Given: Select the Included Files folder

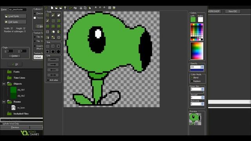Looking at the screenshot, I should pos(21,114).
